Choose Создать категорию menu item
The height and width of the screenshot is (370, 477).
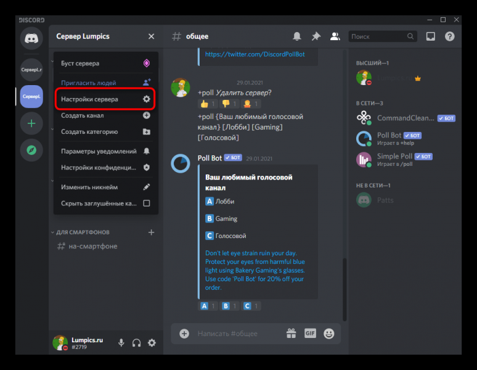(x=106, y=132)
